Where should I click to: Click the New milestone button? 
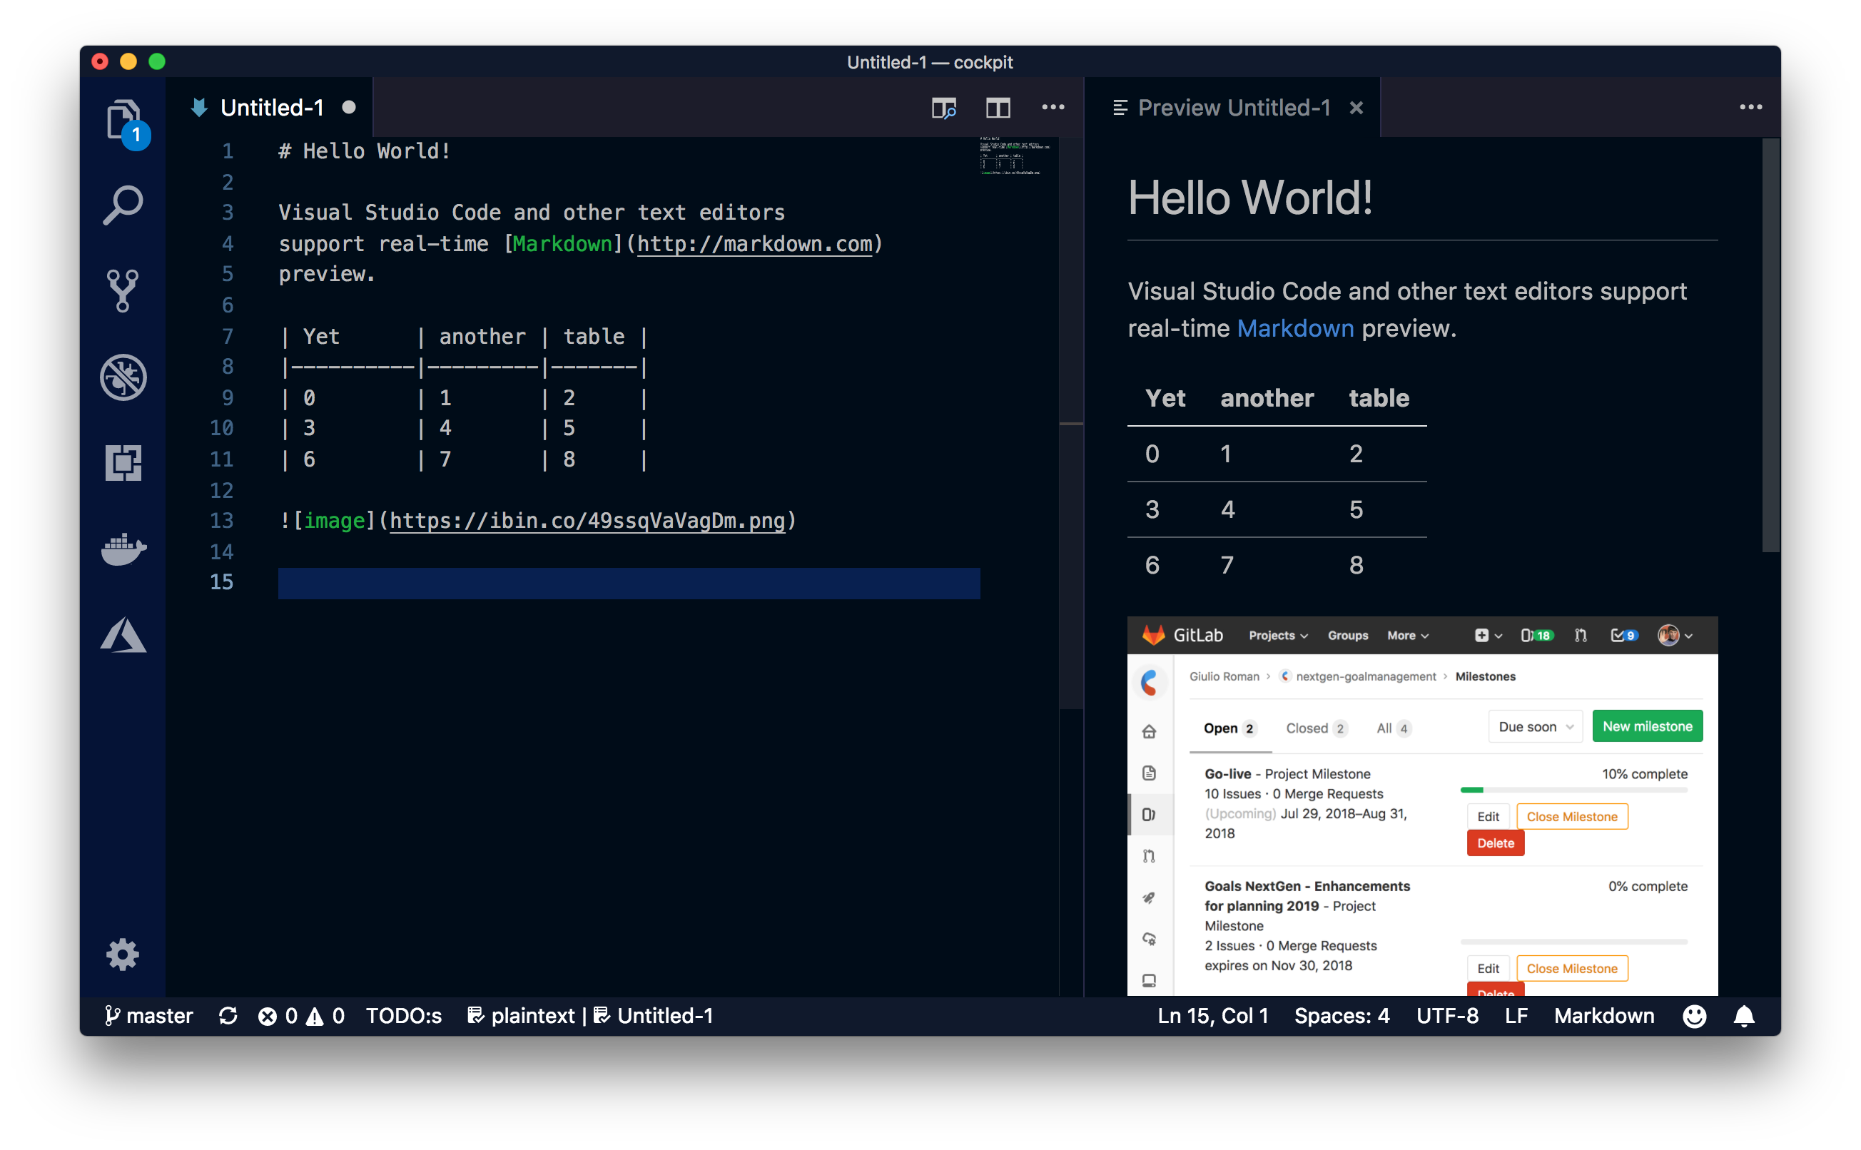tap(1648, 726)
